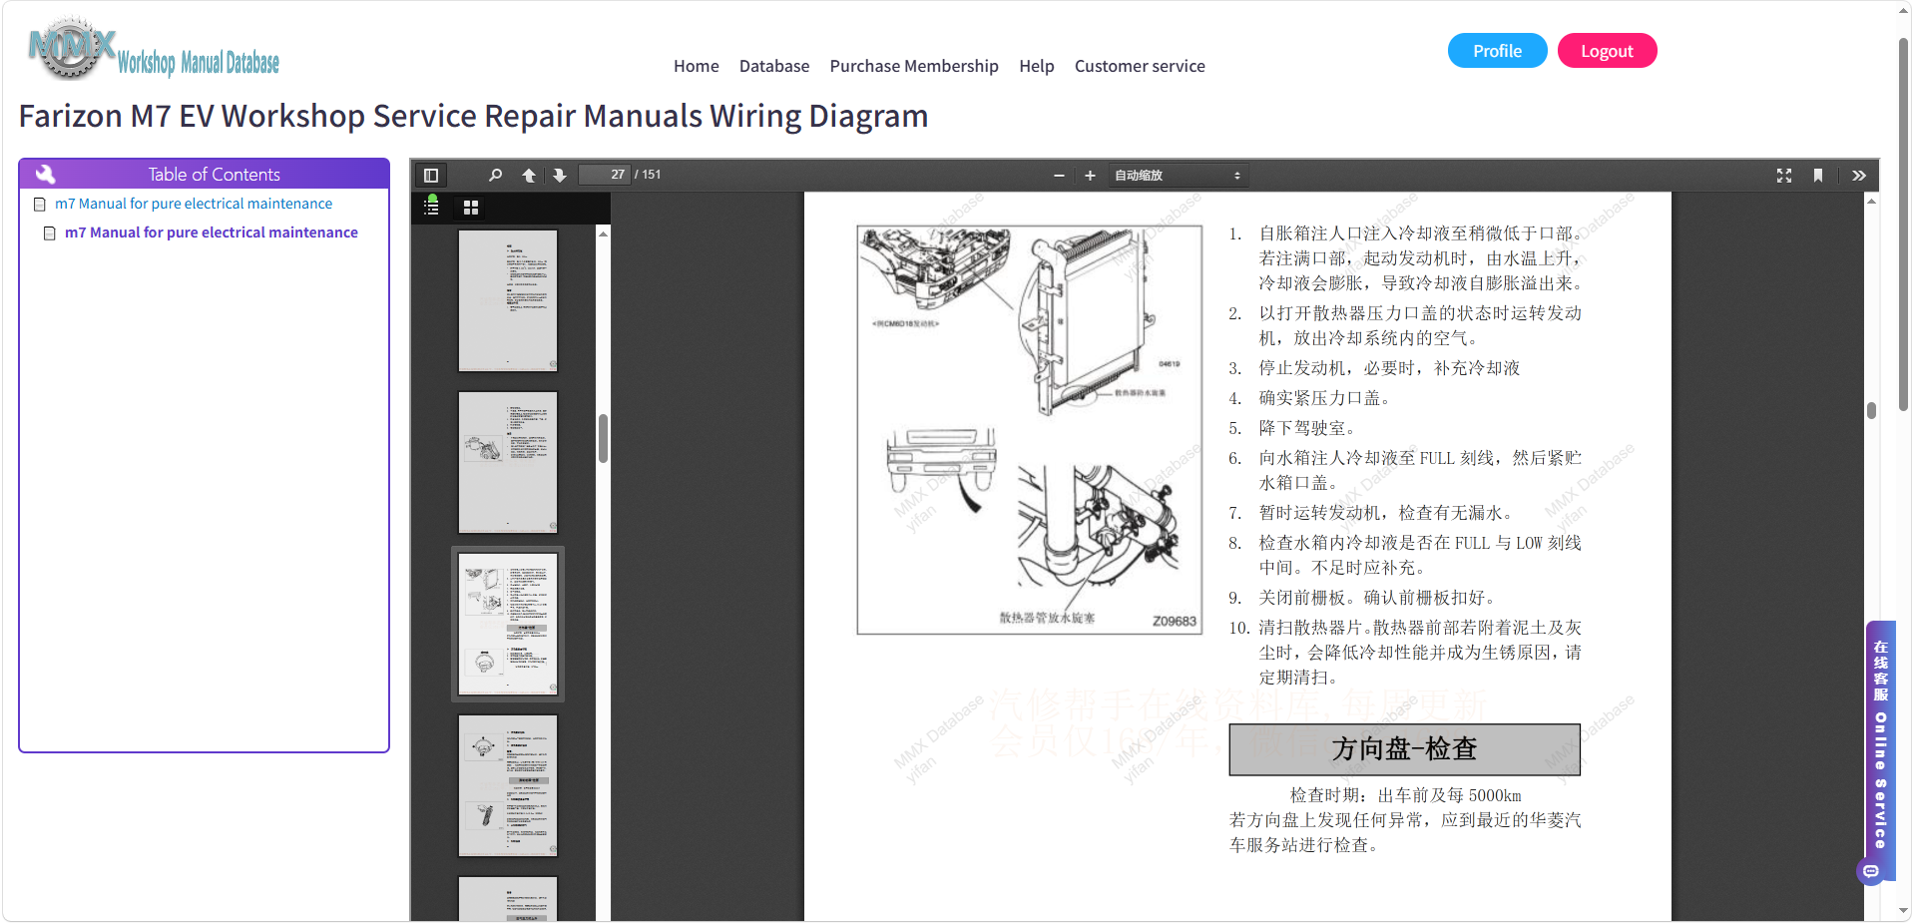The width and height of the screenshot is (1915, 924).
Task: Click the Logout button
Action: [1607, 51]
